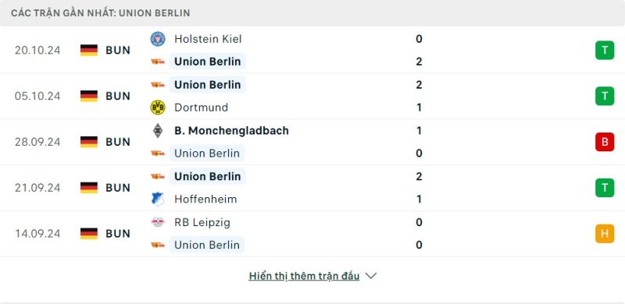
Task: Click green T badge for Dortmund match
Action: click(x=605, y=96)
